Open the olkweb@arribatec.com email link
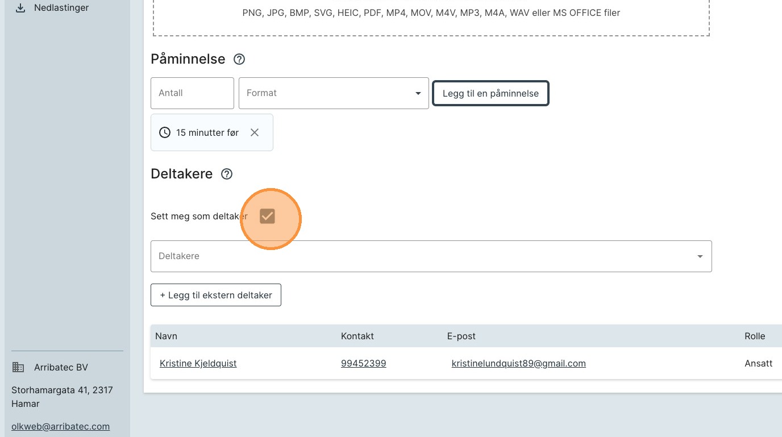The image size is (782, 437). pyautogui.click(x=60, y=426)
